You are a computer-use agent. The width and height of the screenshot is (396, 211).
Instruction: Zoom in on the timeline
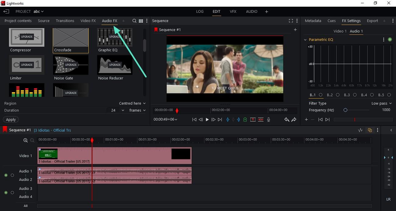pyautogui.click(x=26, y=140)
